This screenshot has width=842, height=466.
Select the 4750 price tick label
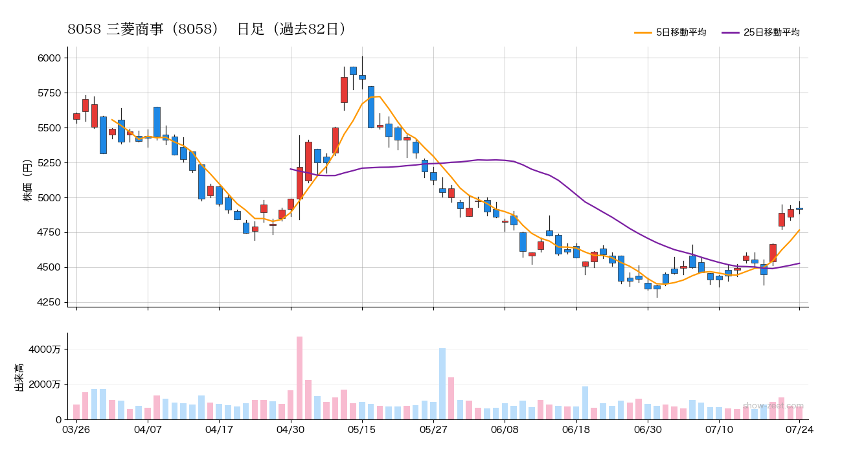click(49, 233)
